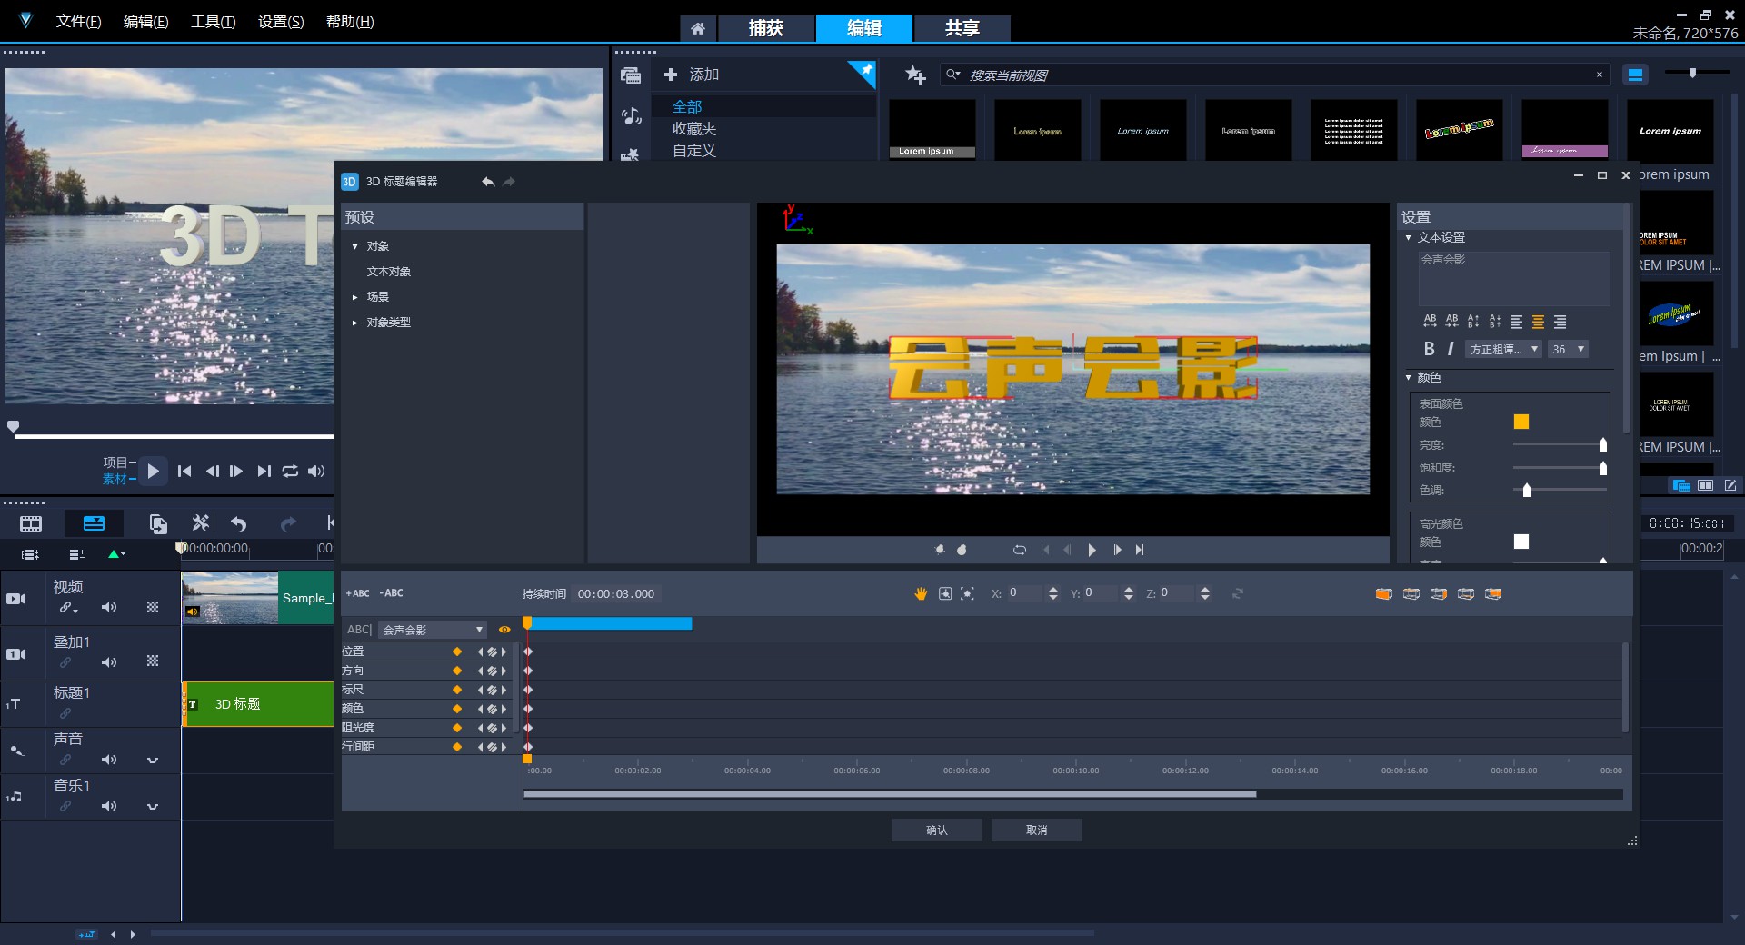Viewport: 1745px width, 945px height.
Task: Toggle keyframe diamond for 颜色 row
Action: pyautogui.click(x=457, y=709)
